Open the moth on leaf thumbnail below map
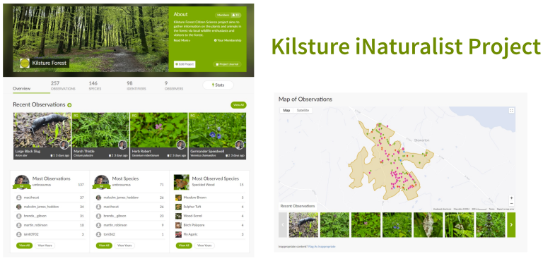The height and width of the screenshot is (261, 543). pyautogui.click(x=428, y=225)
